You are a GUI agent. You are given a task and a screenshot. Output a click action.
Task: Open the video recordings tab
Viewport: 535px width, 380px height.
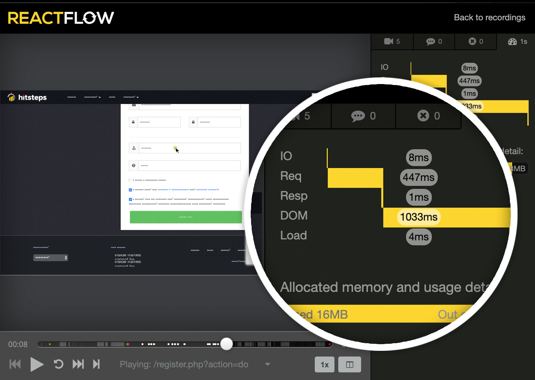[x=392, y=42]
